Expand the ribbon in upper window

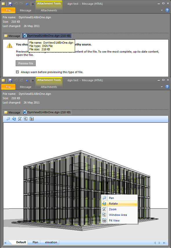(162, 10)
